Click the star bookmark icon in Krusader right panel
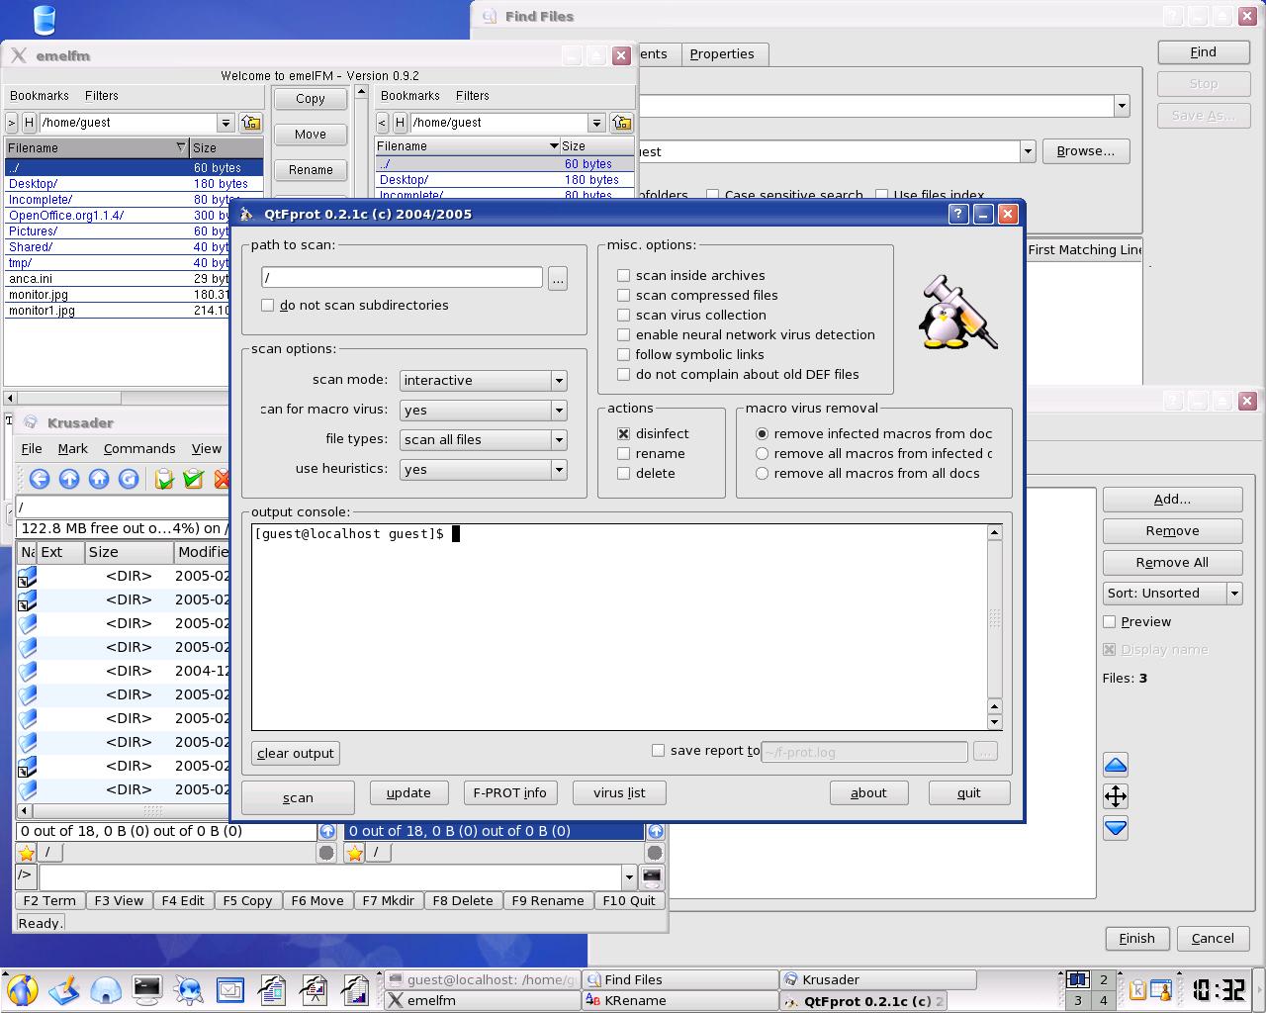 [355, 853]
